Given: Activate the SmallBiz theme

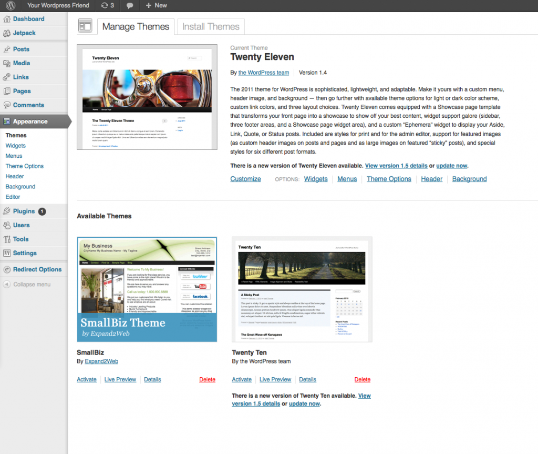Looking at the screenshot, I should 87,379.
